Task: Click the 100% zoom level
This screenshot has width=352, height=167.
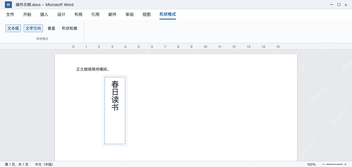Action: [x=311, y=164]
